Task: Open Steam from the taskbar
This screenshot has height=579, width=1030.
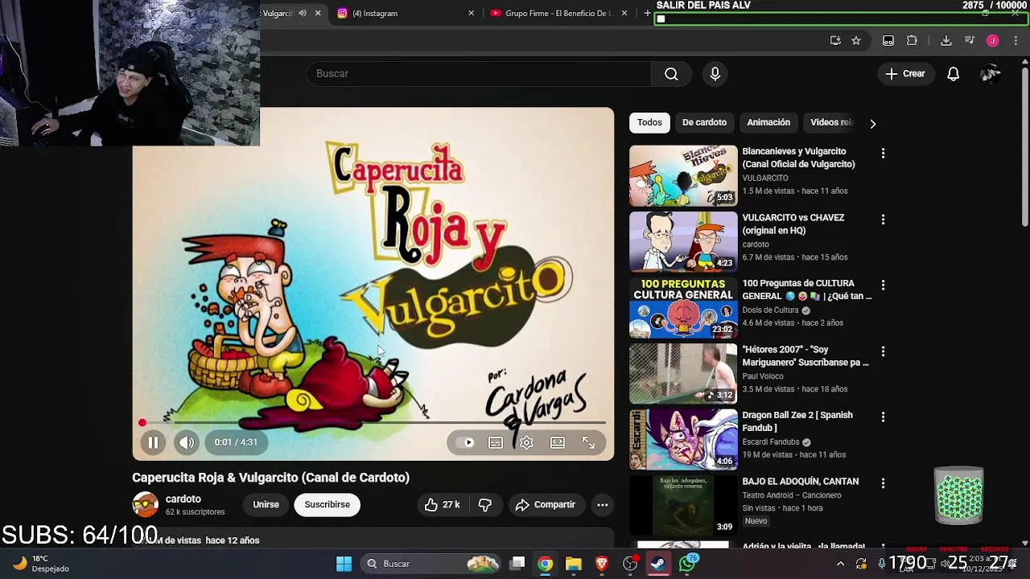Action: [x=658, y=564]
